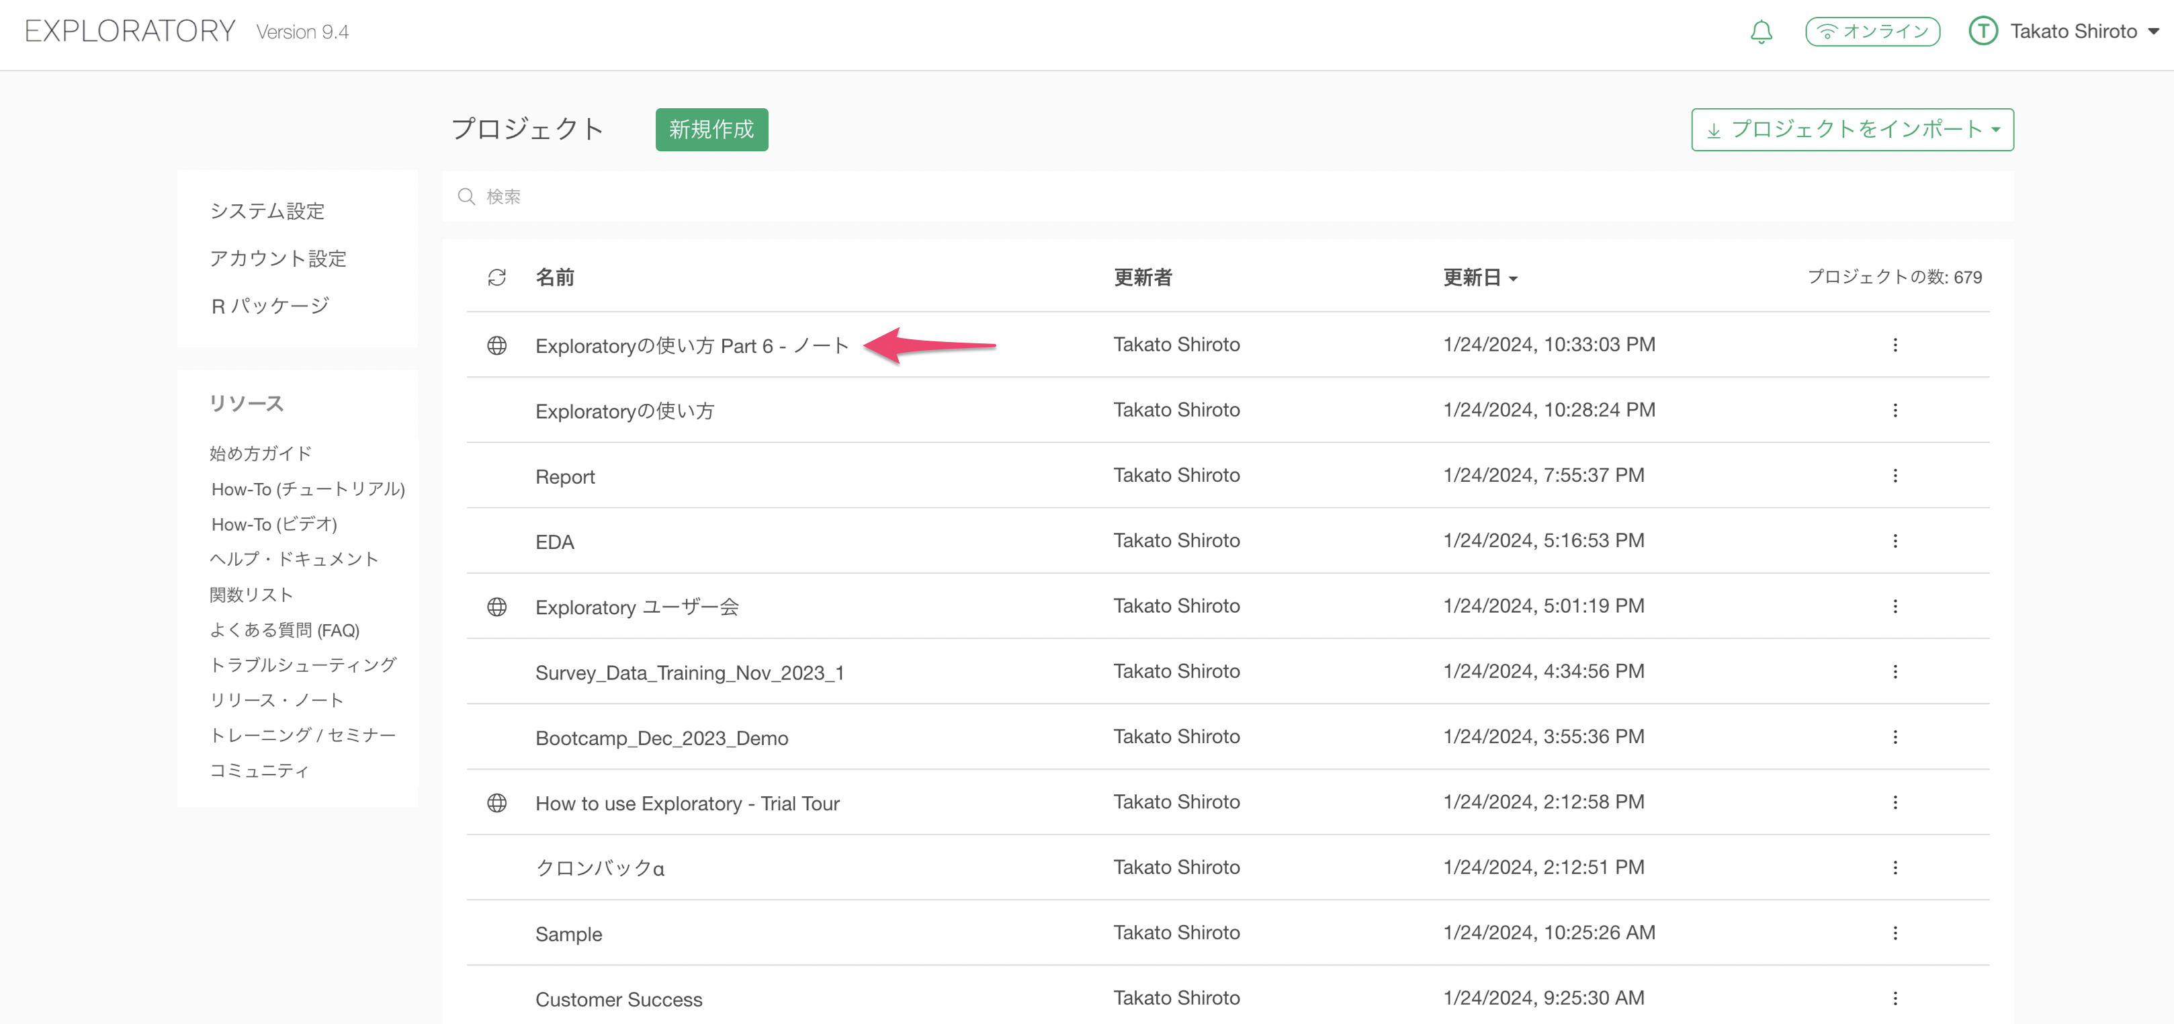
Task: Open the Sample project
Action: [568, 935]
